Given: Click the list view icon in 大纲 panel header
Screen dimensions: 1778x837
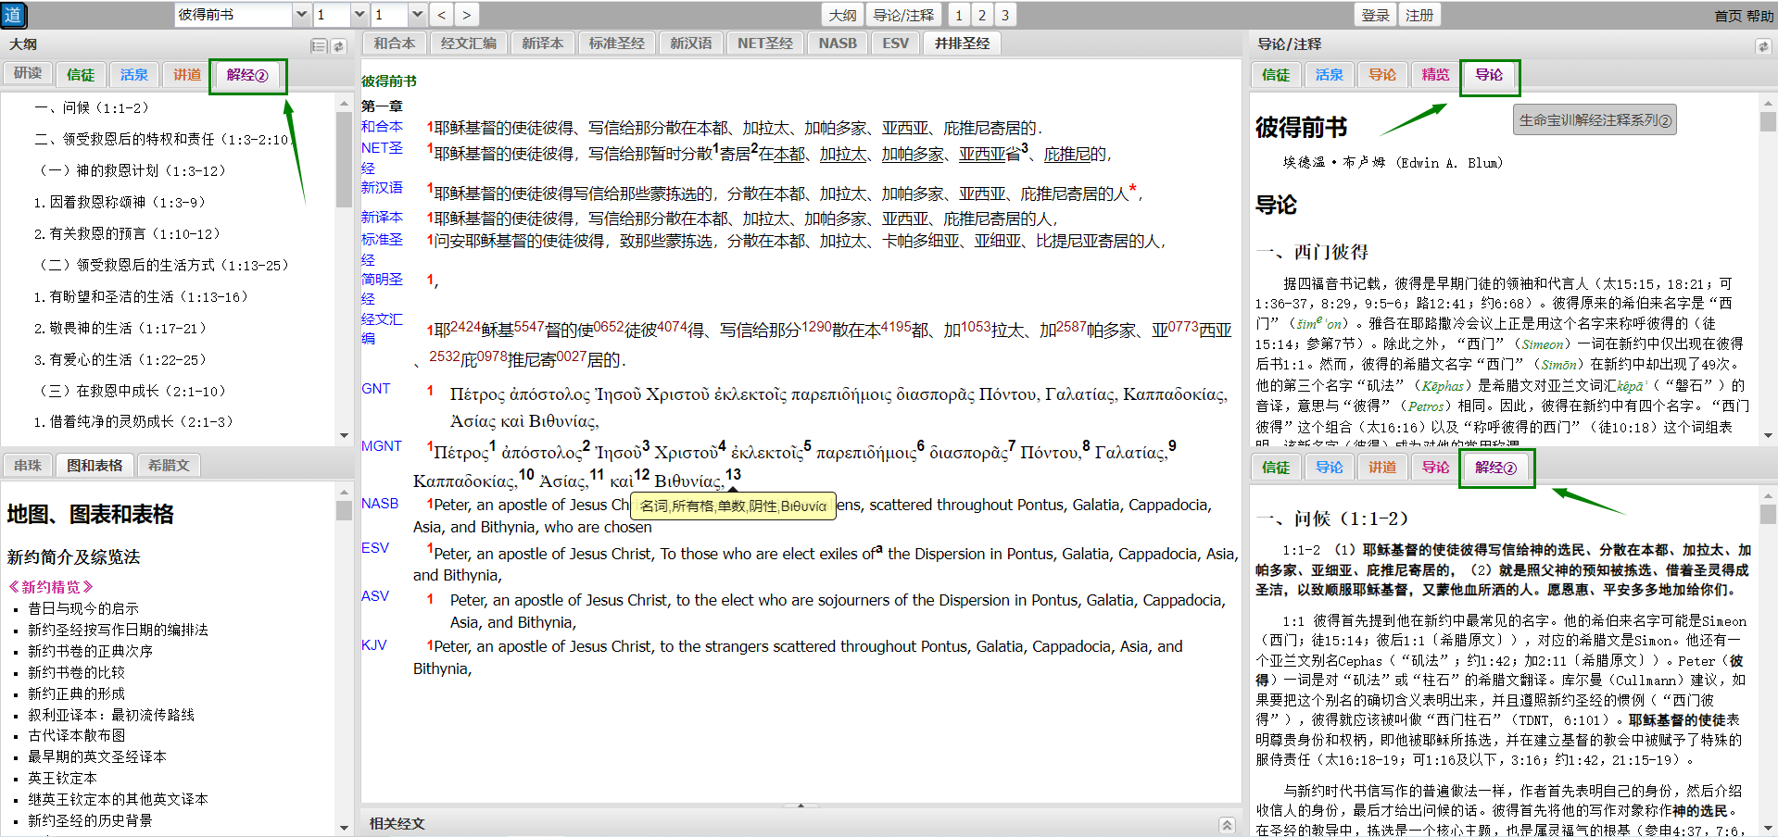Looking at the screenshot, I should coord(319,45).
